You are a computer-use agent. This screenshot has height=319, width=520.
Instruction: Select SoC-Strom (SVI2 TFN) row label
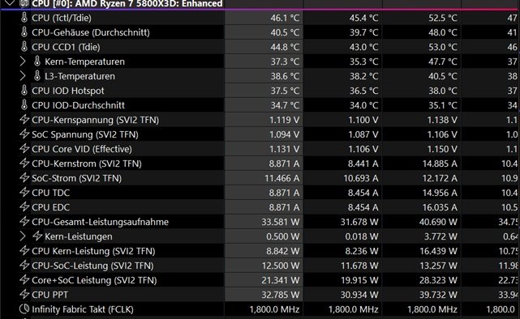77,178
